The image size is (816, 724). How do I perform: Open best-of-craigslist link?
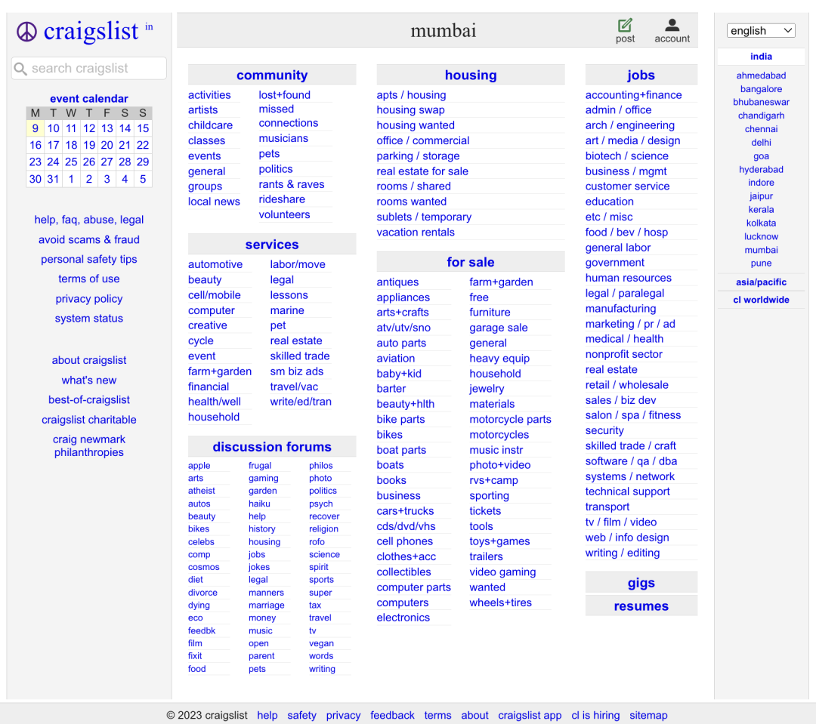pos(89,400)
